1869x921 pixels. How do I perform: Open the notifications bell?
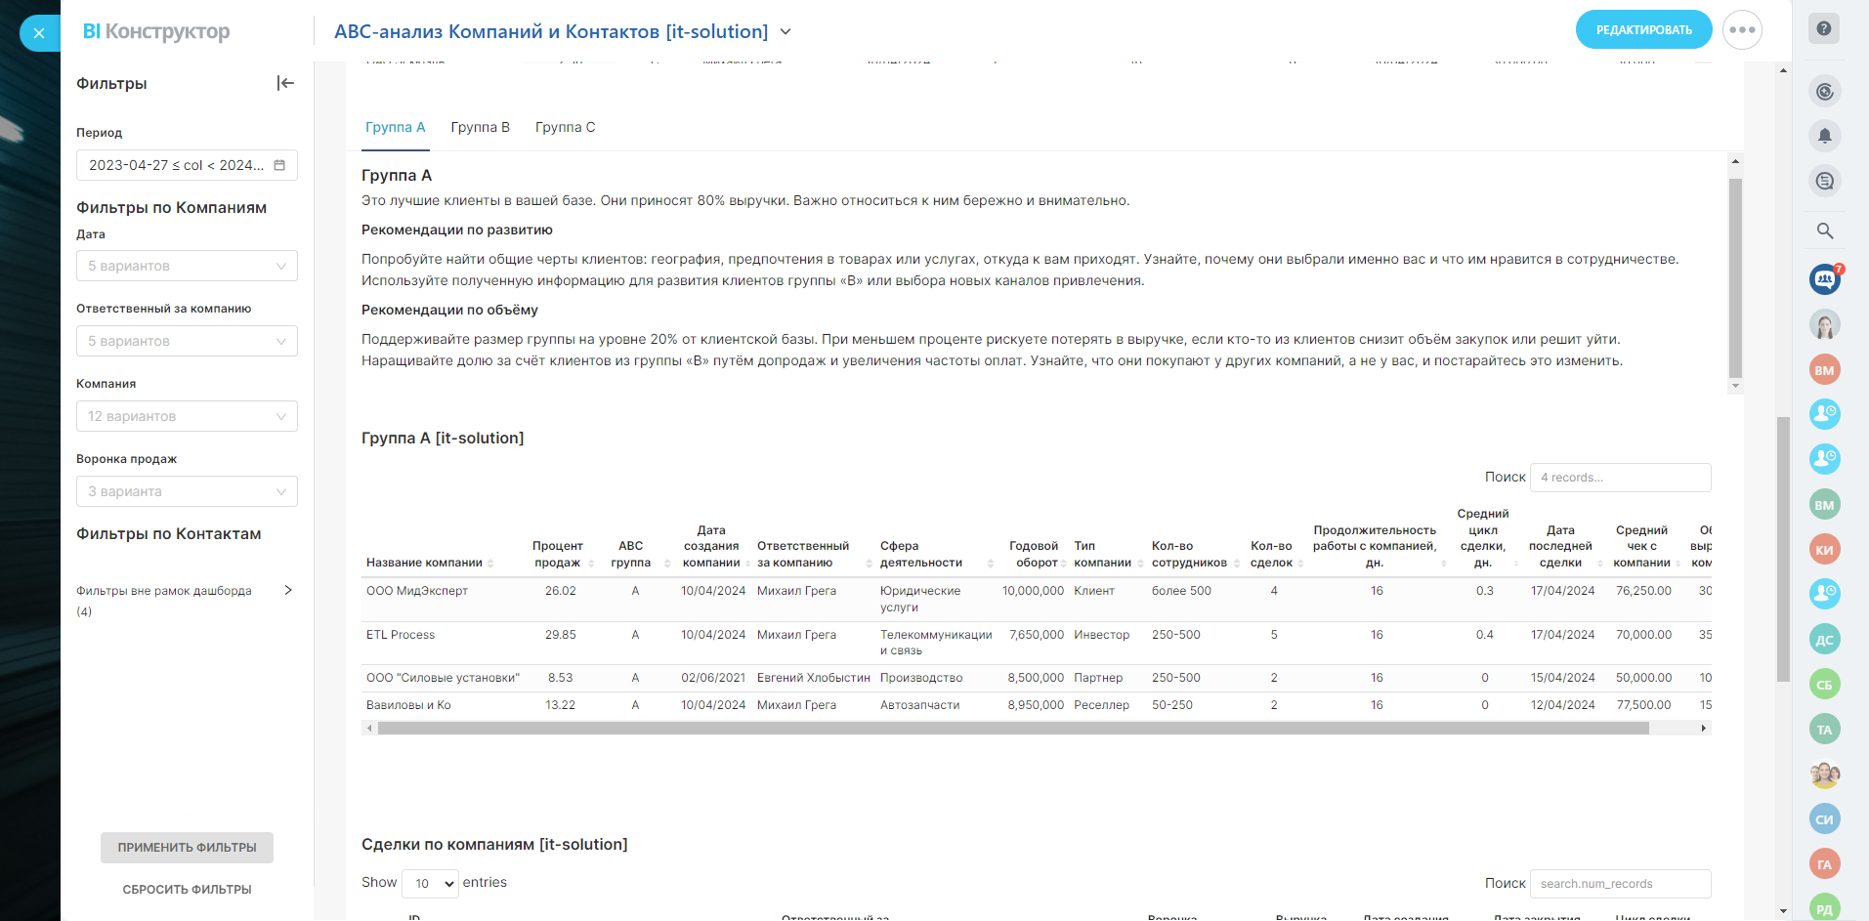[1824, 136]
